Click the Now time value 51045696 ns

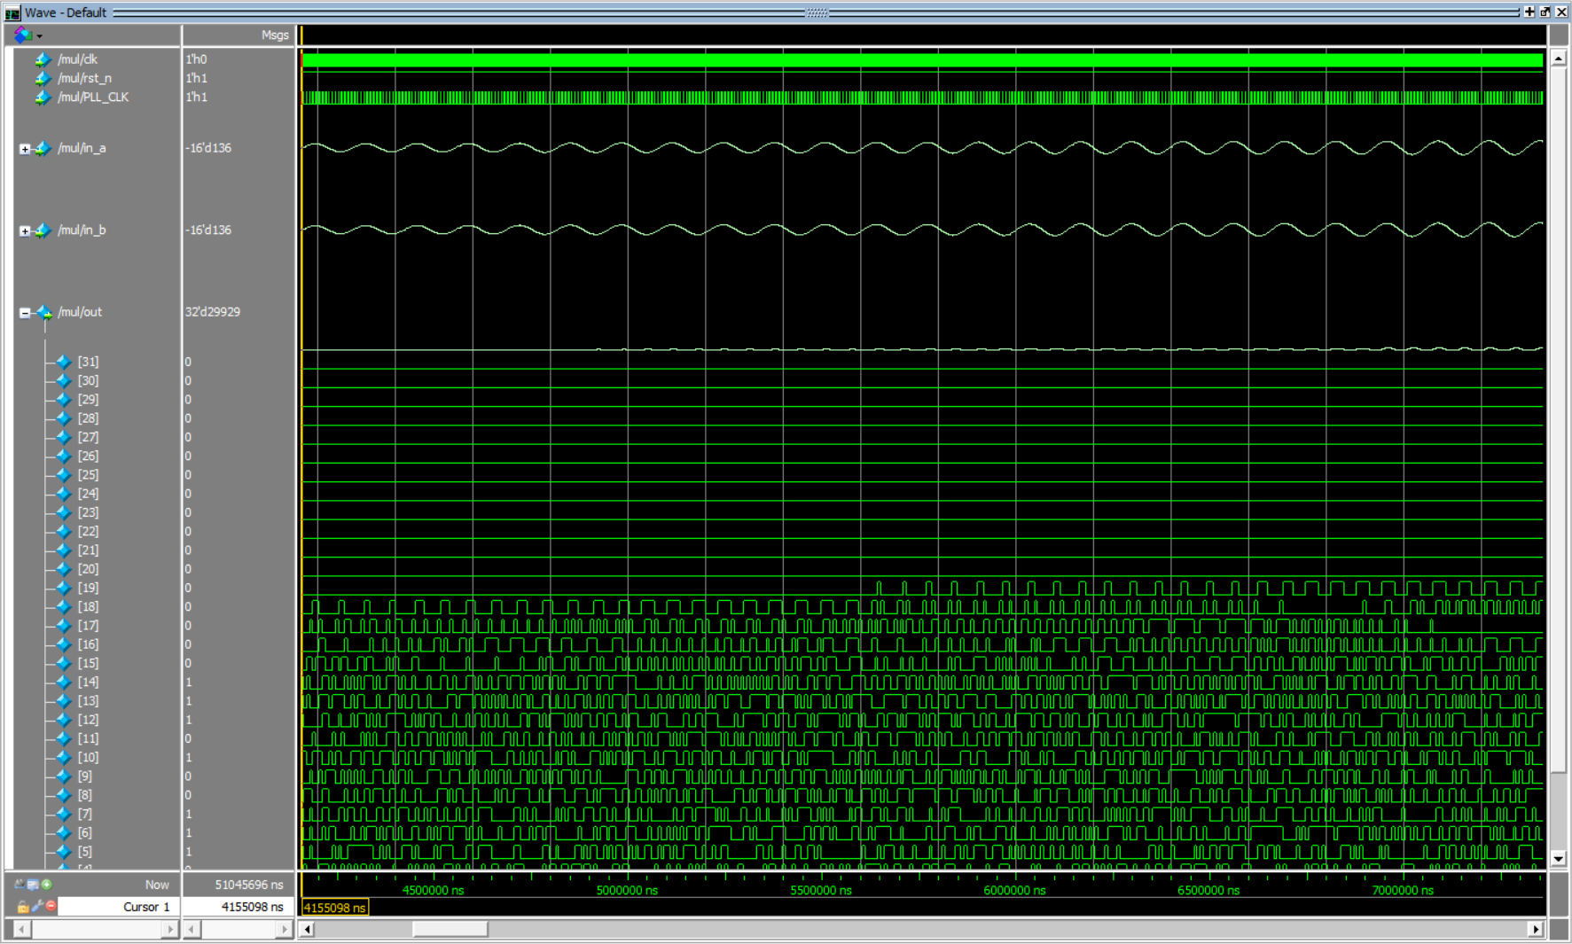coord(248,885)
